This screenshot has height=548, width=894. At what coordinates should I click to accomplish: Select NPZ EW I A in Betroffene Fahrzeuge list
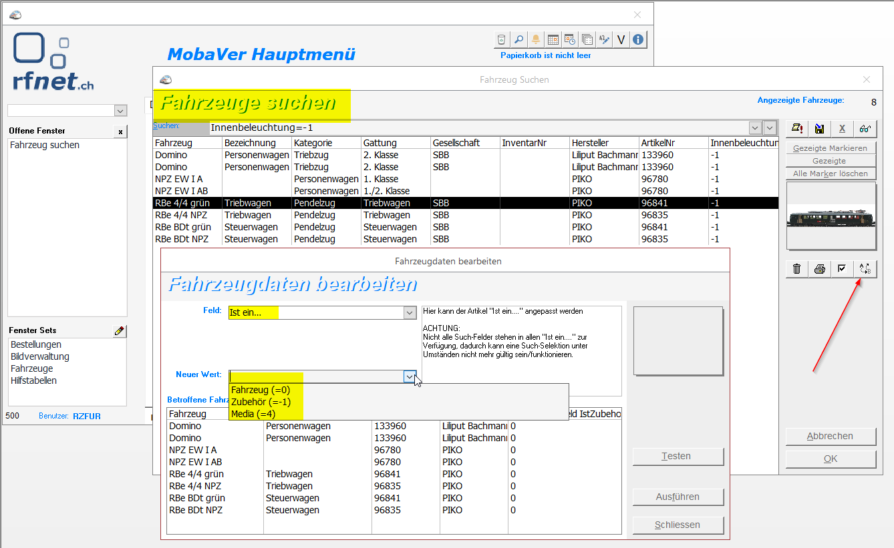[394, 450]
